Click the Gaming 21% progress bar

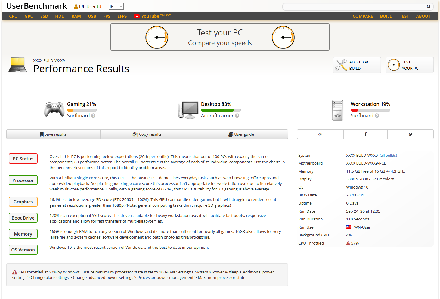click(82, 110)
